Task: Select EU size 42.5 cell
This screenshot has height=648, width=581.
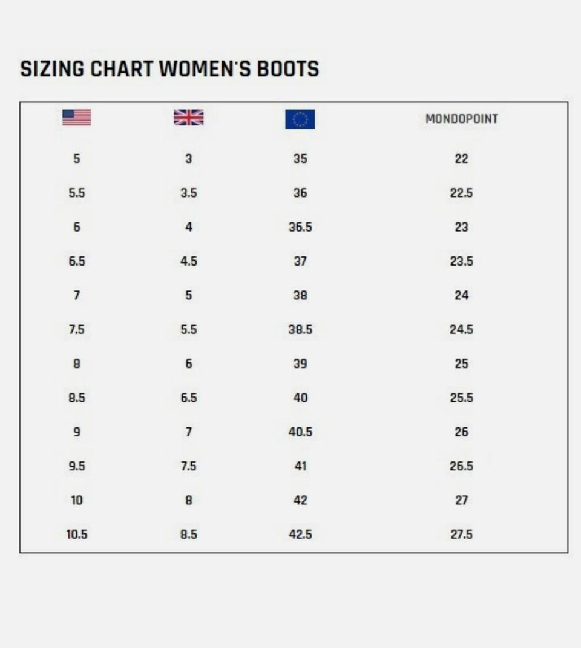Action: 300,535
